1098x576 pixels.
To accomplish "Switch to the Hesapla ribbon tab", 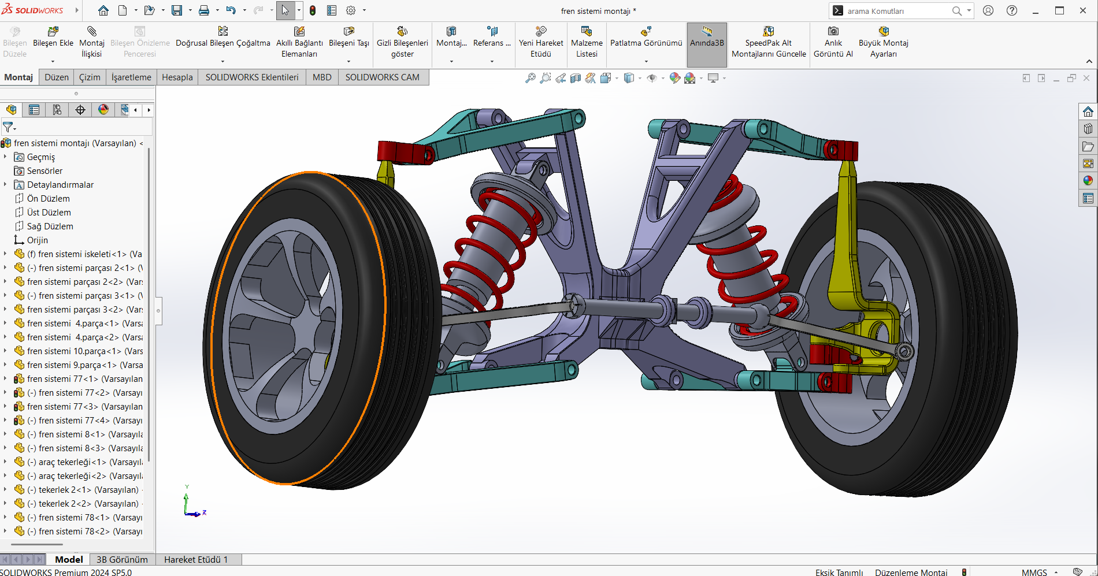I will click(x=177, y=77).
